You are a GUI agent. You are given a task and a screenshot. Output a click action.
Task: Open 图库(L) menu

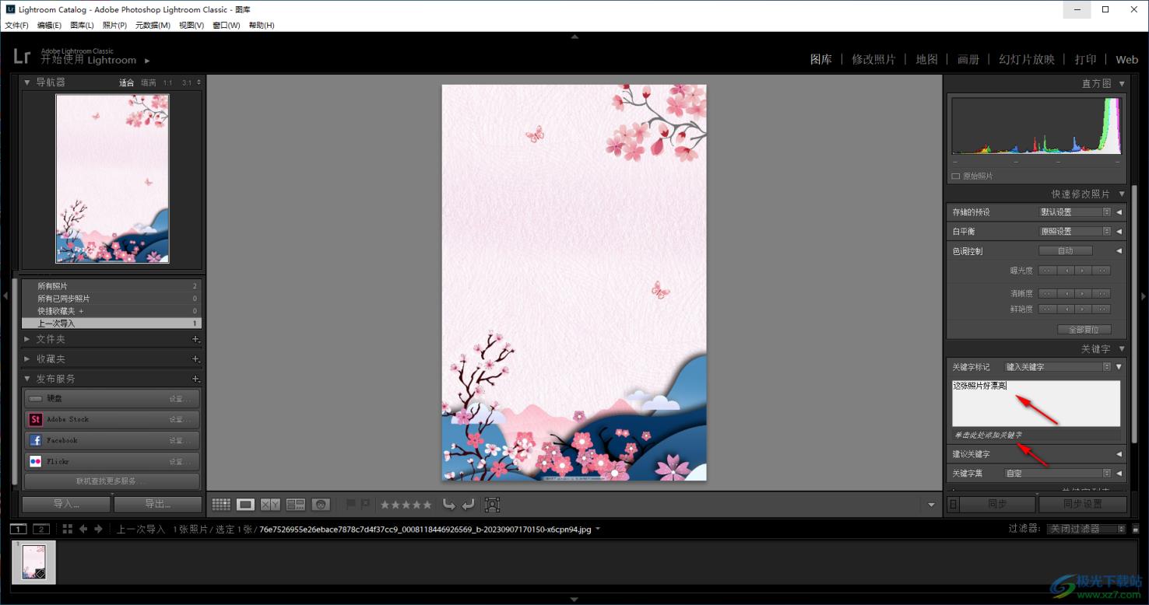pyautogui.click(x=82, y=26)
